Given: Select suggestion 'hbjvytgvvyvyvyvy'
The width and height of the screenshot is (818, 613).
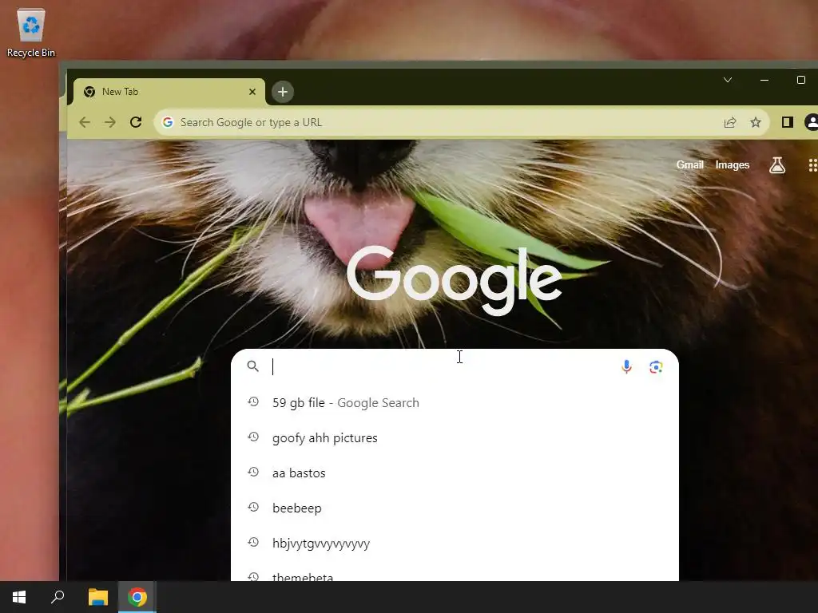Looking at the screenshot, I should (455, 543).
